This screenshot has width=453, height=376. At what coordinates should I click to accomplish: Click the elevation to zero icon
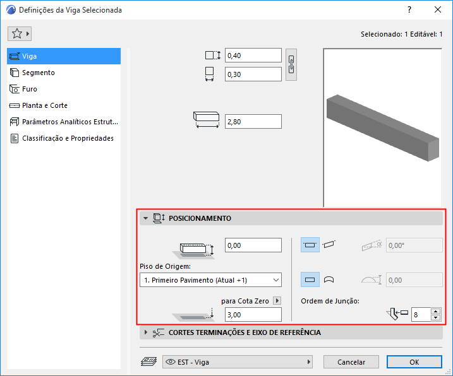coord(193,315)
